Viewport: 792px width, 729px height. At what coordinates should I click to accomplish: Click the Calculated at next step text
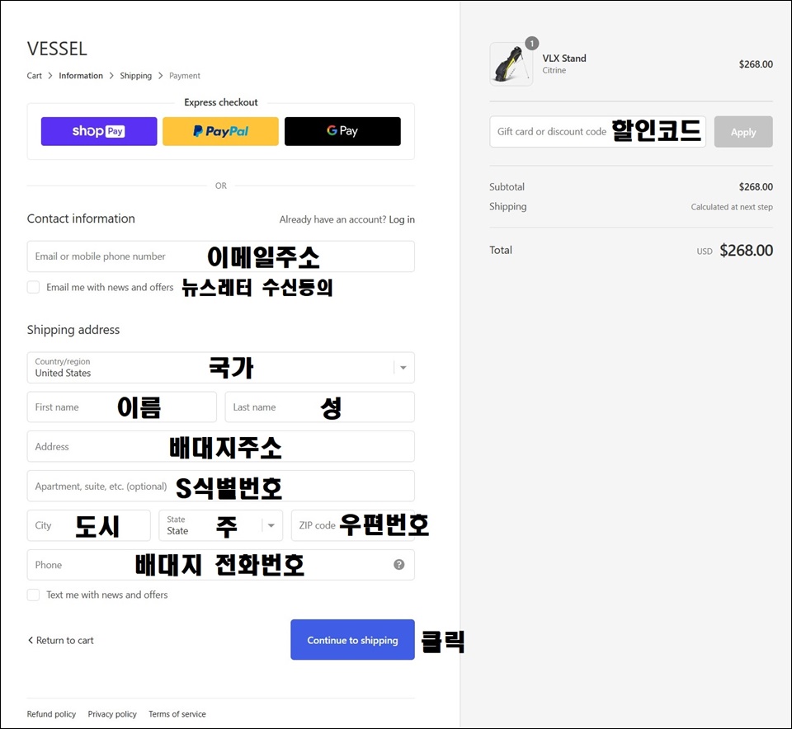click(732, 207)
